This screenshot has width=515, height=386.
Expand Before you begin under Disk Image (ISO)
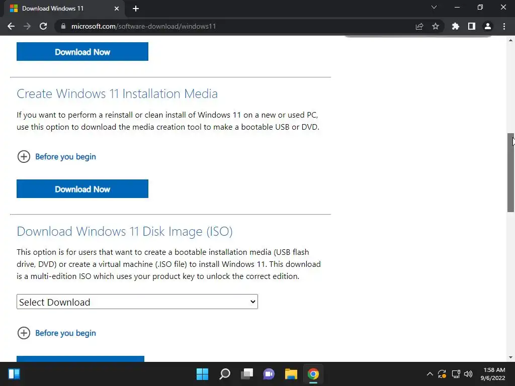[65, 333]
